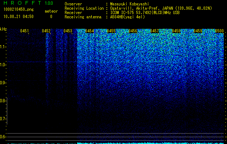Click the 0458 time marker

[176, 31]
